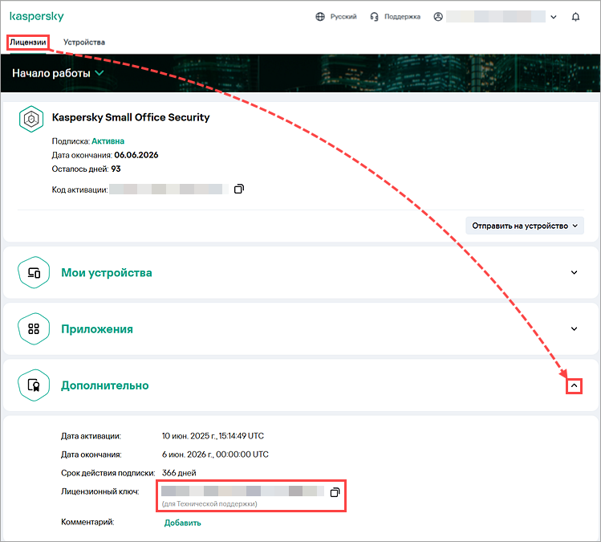The height and width of the screenshot is (542, 601).
Task: Add a comment via Добавить link
Action: 182,523
